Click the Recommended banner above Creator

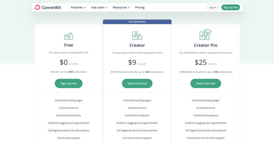tap(137, 22)
